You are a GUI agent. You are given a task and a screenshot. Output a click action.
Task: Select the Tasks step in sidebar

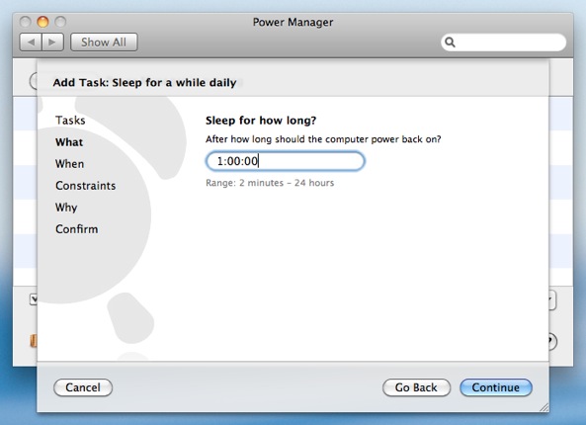coord(70,121)
